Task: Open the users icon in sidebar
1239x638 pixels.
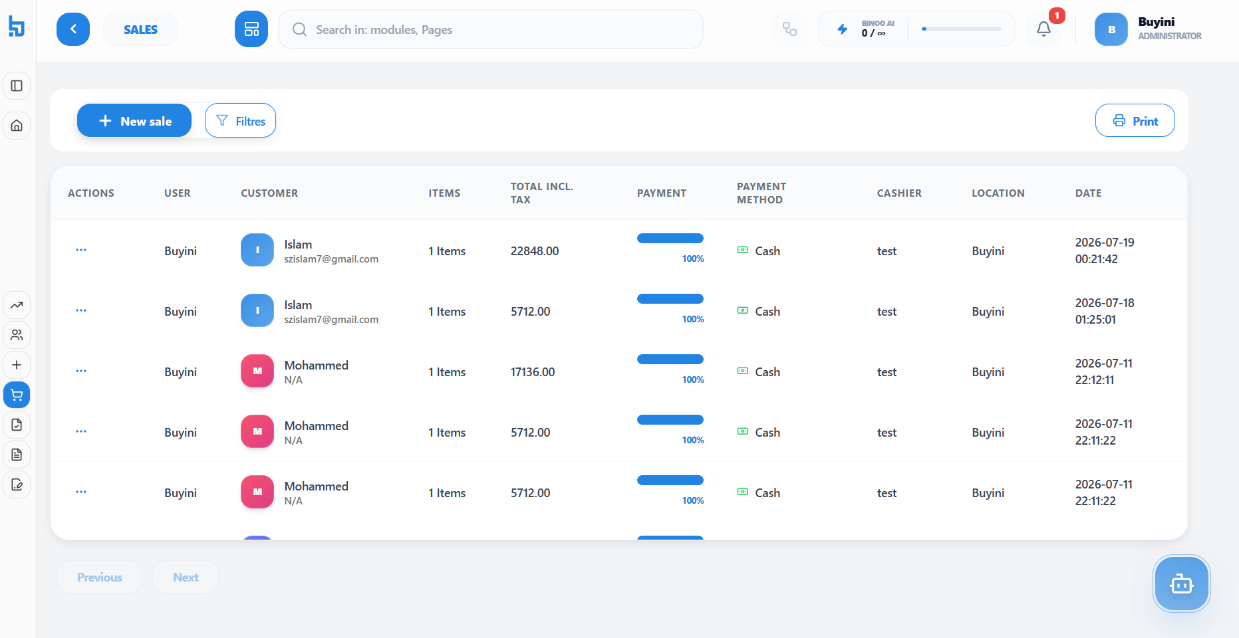Action: click(17, 335)
